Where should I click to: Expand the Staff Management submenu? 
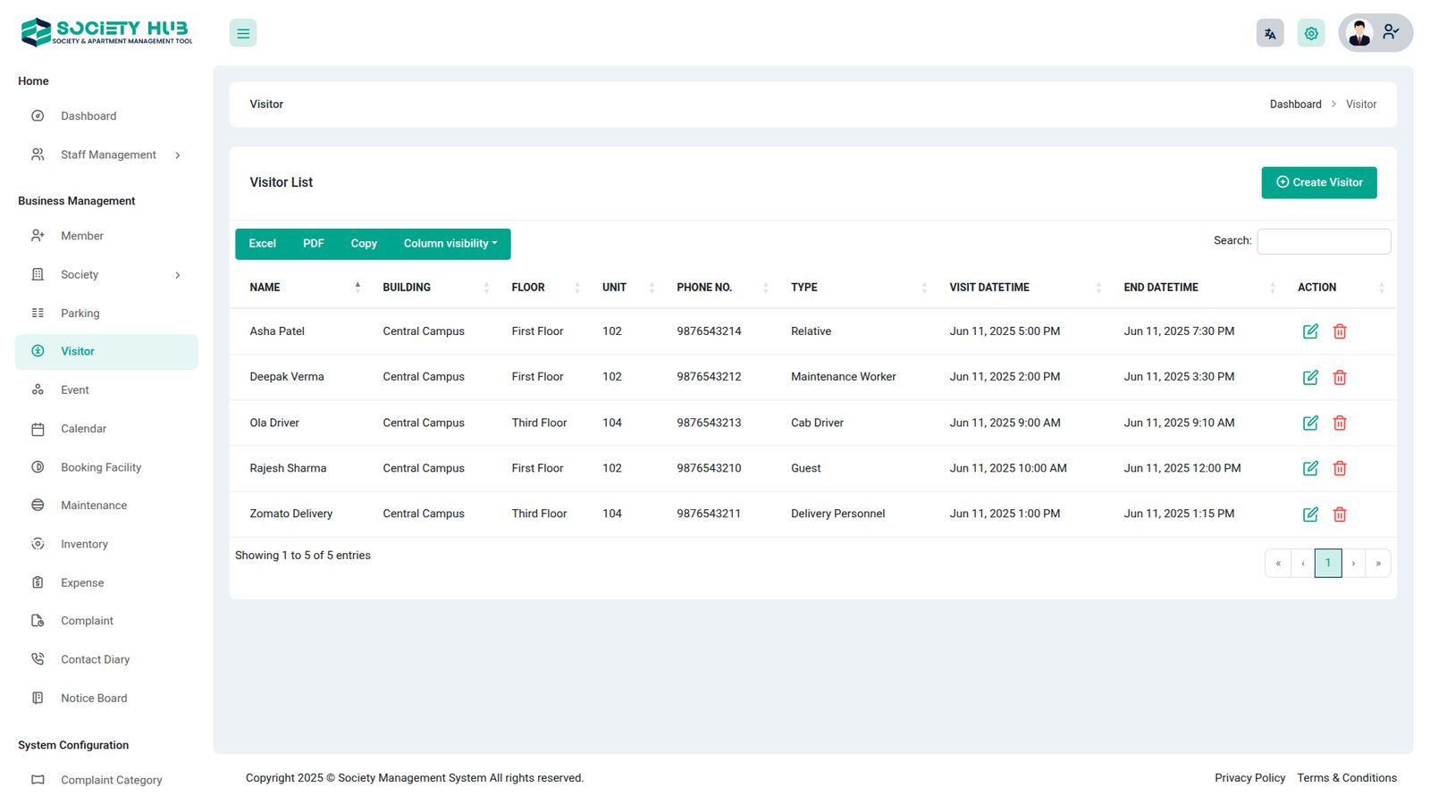(107, 155)
